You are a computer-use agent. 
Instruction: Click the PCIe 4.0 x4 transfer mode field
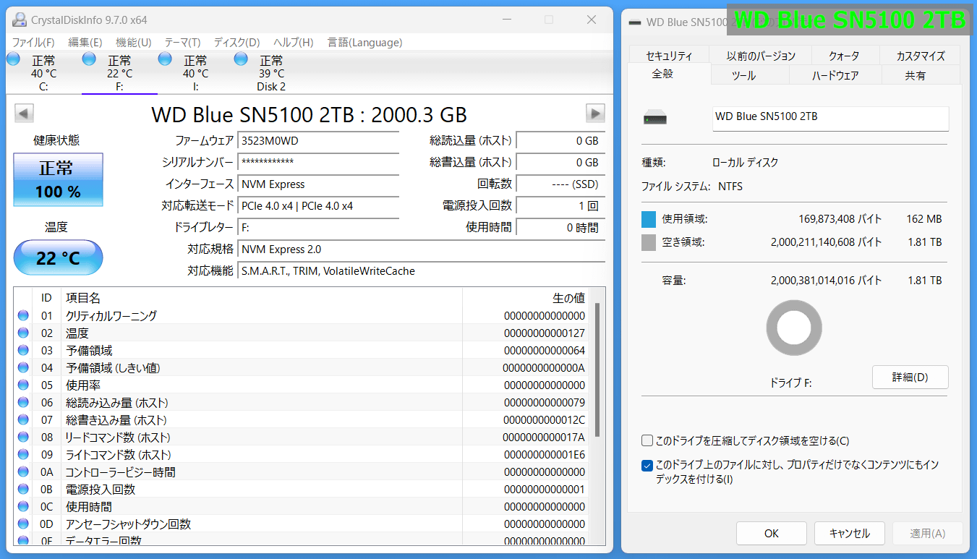pos(319,206)
